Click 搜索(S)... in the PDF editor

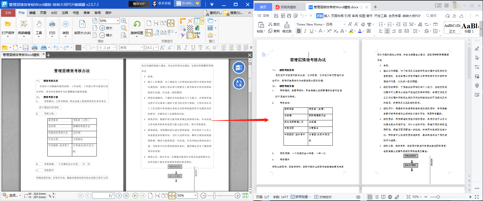(233, 13)
